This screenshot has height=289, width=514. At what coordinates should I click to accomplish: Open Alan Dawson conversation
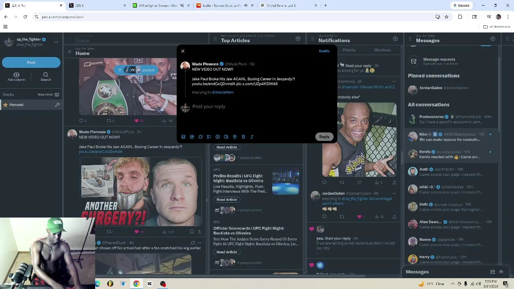point(452,224)
